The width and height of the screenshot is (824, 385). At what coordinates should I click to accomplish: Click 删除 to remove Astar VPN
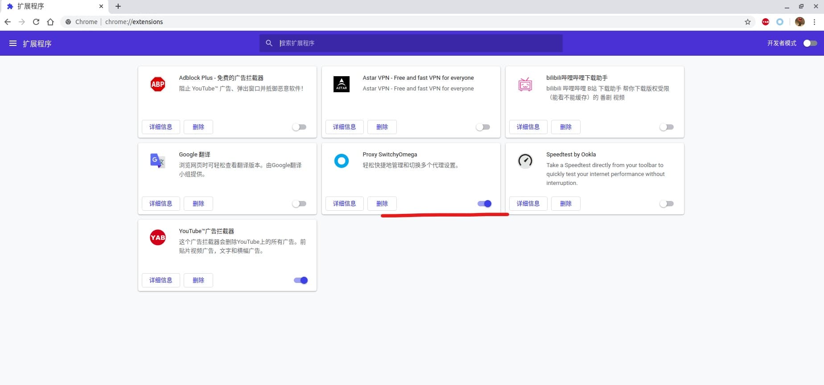click(x=382, y=127)
